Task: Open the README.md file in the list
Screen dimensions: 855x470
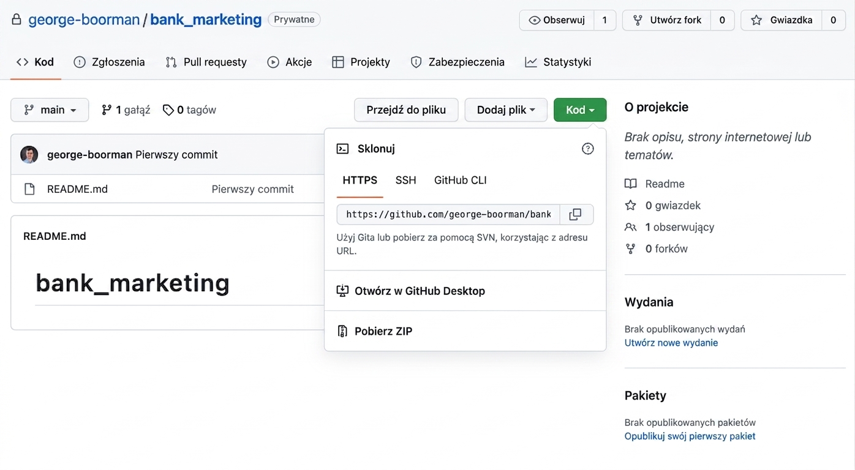Action: point(77,189)
